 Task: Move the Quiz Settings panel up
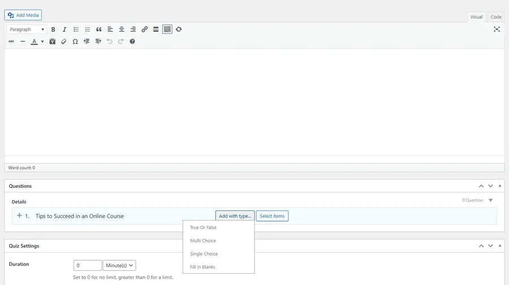[x=481, y=246]
